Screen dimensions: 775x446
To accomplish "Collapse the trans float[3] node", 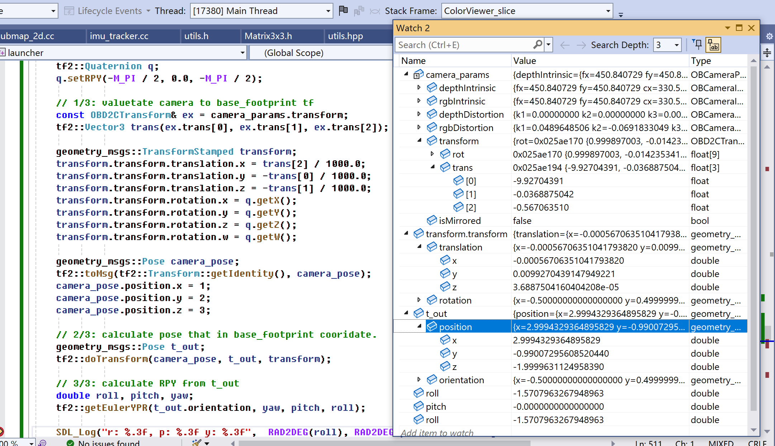I will tap(432, 167).
